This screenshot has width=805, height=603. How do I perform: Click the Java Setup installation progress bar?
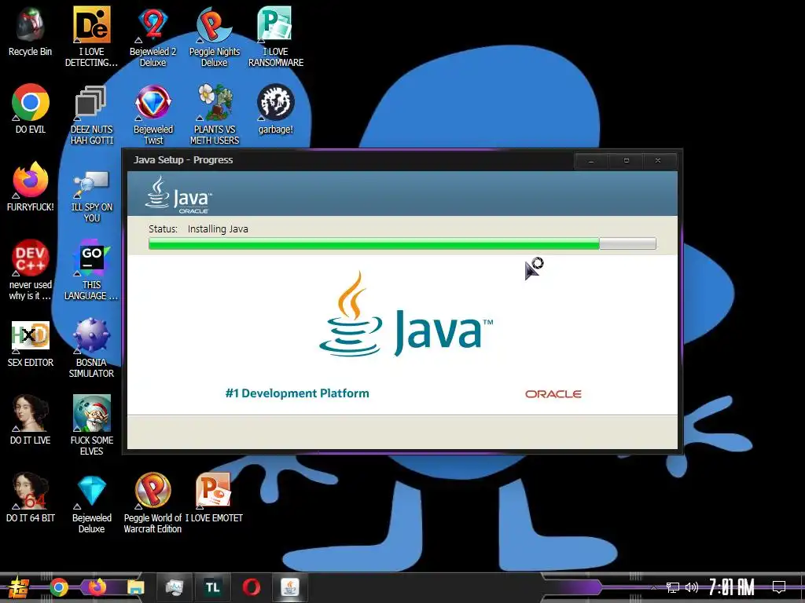(402, 243)
